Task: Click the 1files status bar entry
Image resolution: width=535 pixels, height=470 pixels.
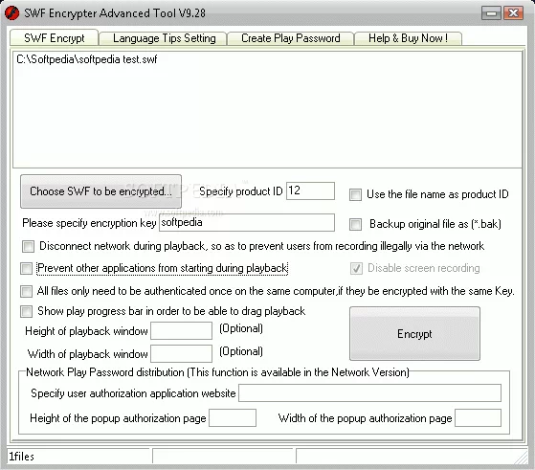Action: [x=79, y=456]
